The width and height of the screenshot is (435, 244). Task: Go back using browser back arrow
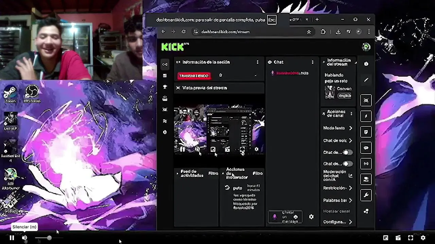coord(163,32)
